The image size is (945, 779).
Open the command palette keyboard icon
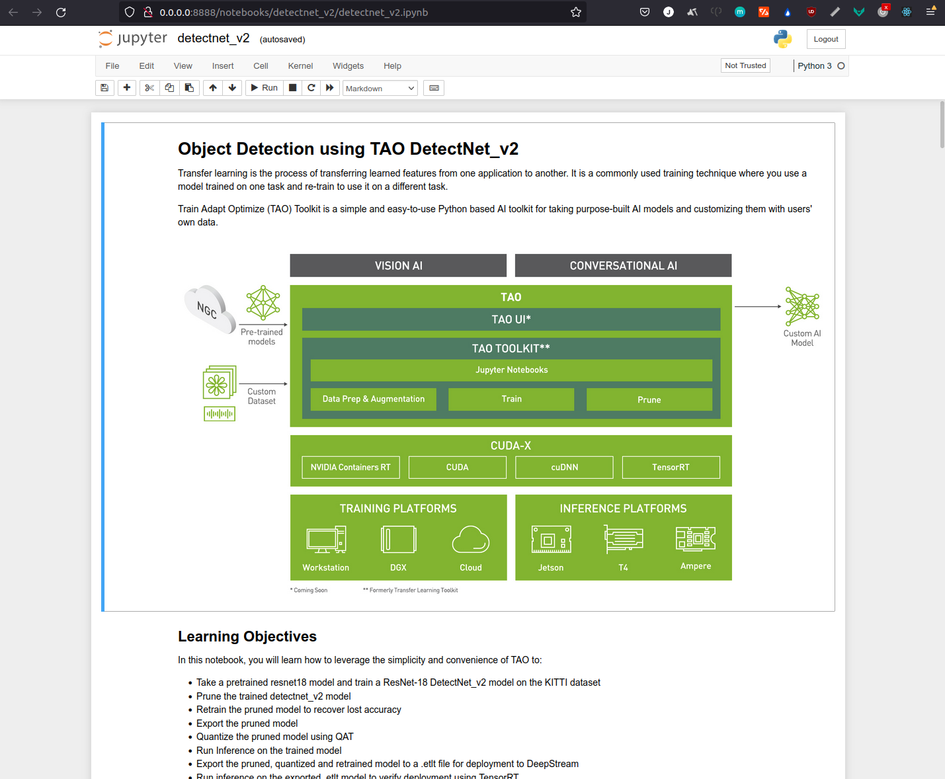(434, 88)
